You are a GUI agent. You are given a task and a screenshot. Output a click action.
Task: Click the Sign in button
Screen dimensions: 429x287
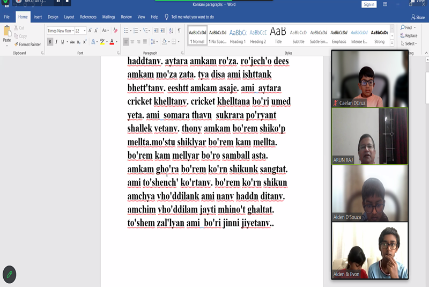tap(369, 4)
